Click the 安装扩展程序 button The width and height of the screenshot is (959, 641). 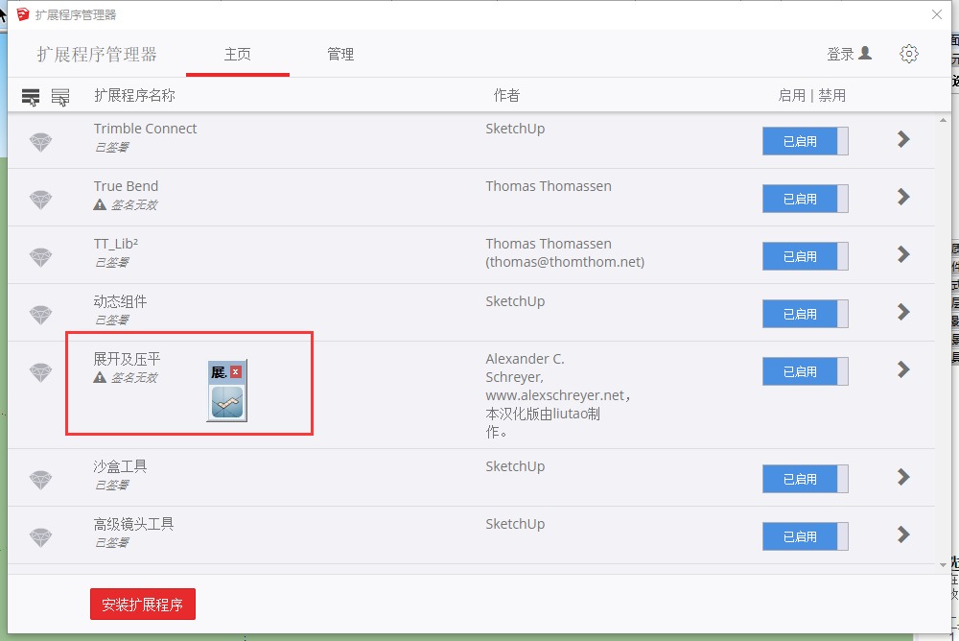143,605
